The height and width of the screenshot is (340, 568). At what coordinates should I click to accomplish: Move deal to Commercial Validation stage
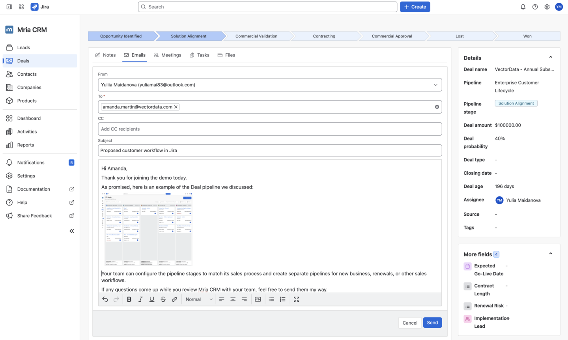256,36
